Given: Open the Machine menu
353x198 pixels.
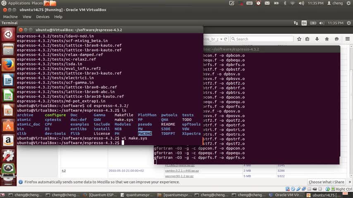Looking at the screenshot, I should tap(10, 16).
